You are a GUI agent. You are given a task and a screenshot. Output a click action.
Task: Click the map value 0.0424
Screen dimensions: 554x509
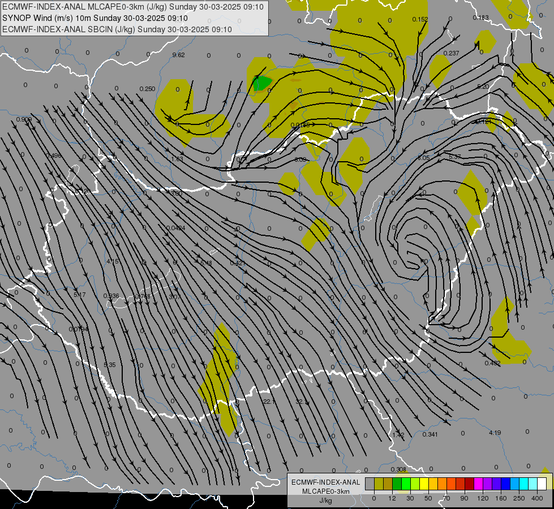tap(175, 228)
